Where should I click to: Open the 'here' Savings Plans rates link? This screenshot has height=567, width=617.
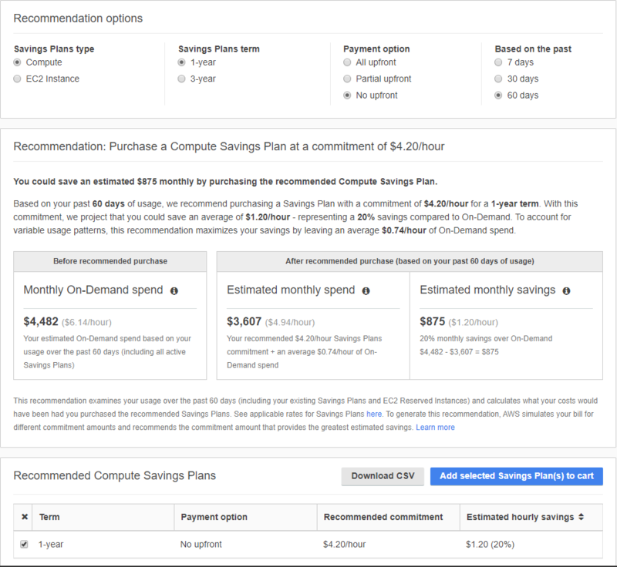click(x=374, y=414)
